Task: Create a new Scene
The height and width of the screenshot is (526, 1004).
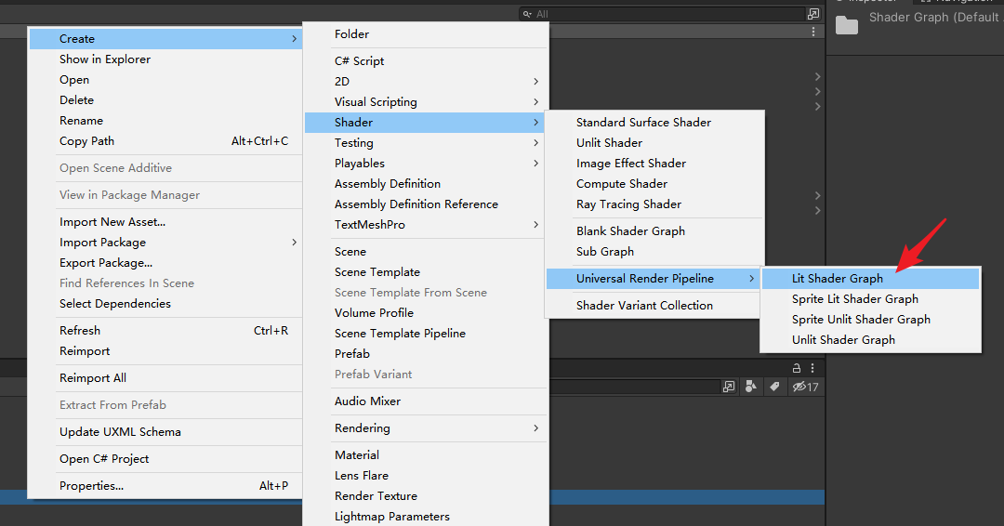Action: click(x=426, y=252)
